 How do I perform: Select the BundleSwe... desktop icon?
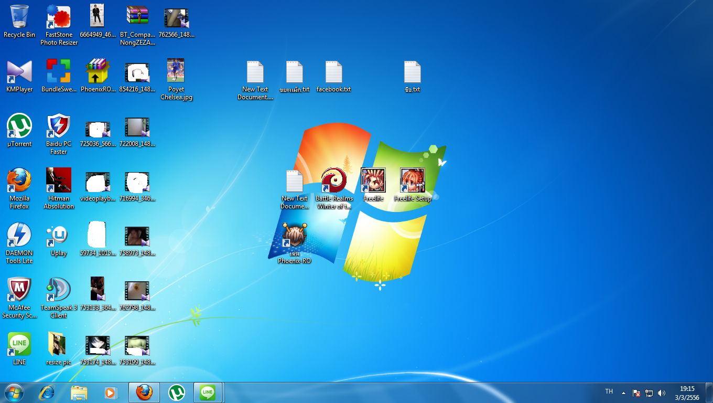59,76
